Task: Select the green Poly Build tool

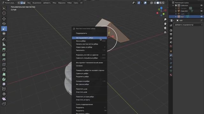Action: [4, 74]
